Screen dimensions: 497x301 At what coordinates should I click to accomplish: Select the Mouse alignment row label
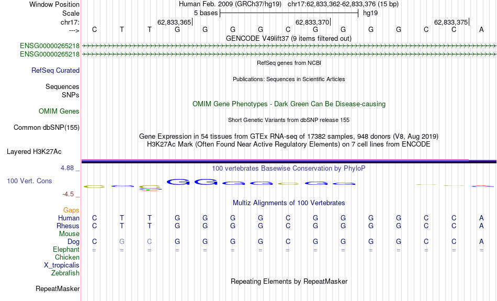(x=69, y=234)
